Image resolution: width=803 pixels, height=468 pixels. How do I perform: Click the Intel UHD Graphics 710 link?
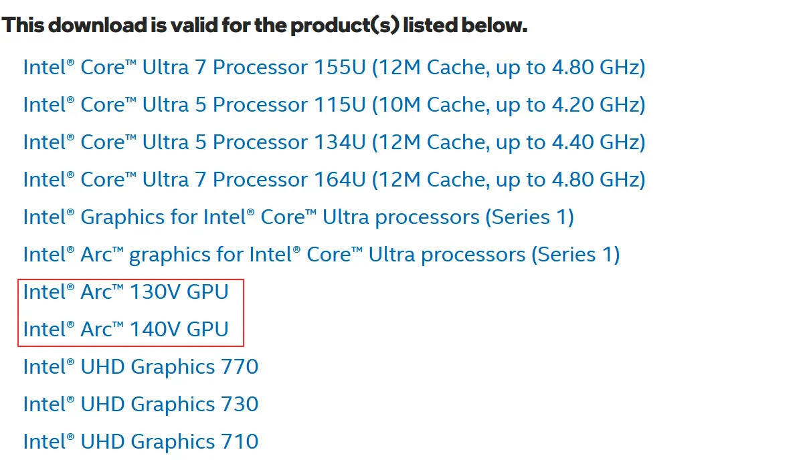point(141,442)
